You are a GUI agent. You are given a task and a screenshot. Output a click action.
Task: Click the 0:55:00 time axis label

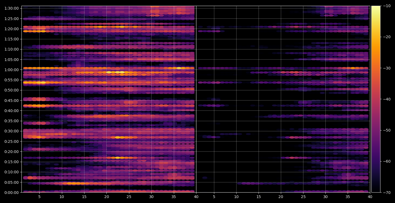coord(12,80)
